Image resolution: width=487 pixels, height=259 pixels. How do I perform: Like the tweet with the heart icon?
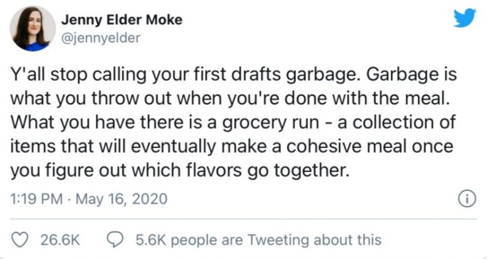click(x=21, y=239)
